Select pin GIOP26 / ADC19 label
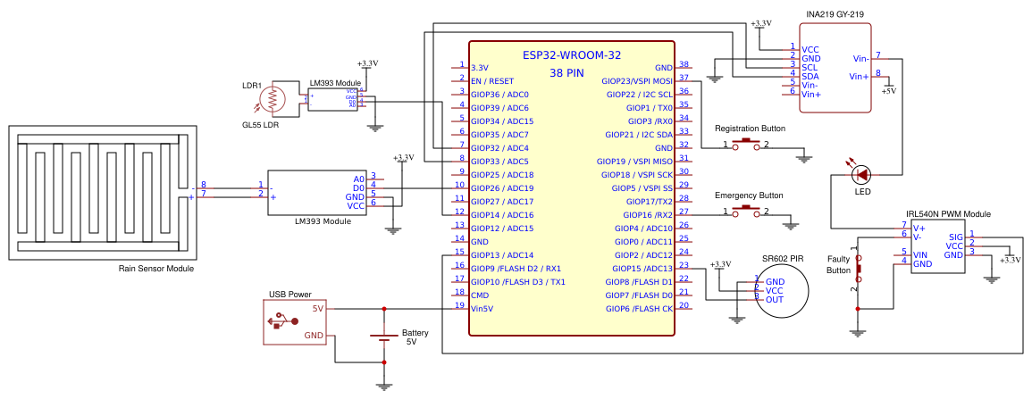 pos(502,188)
